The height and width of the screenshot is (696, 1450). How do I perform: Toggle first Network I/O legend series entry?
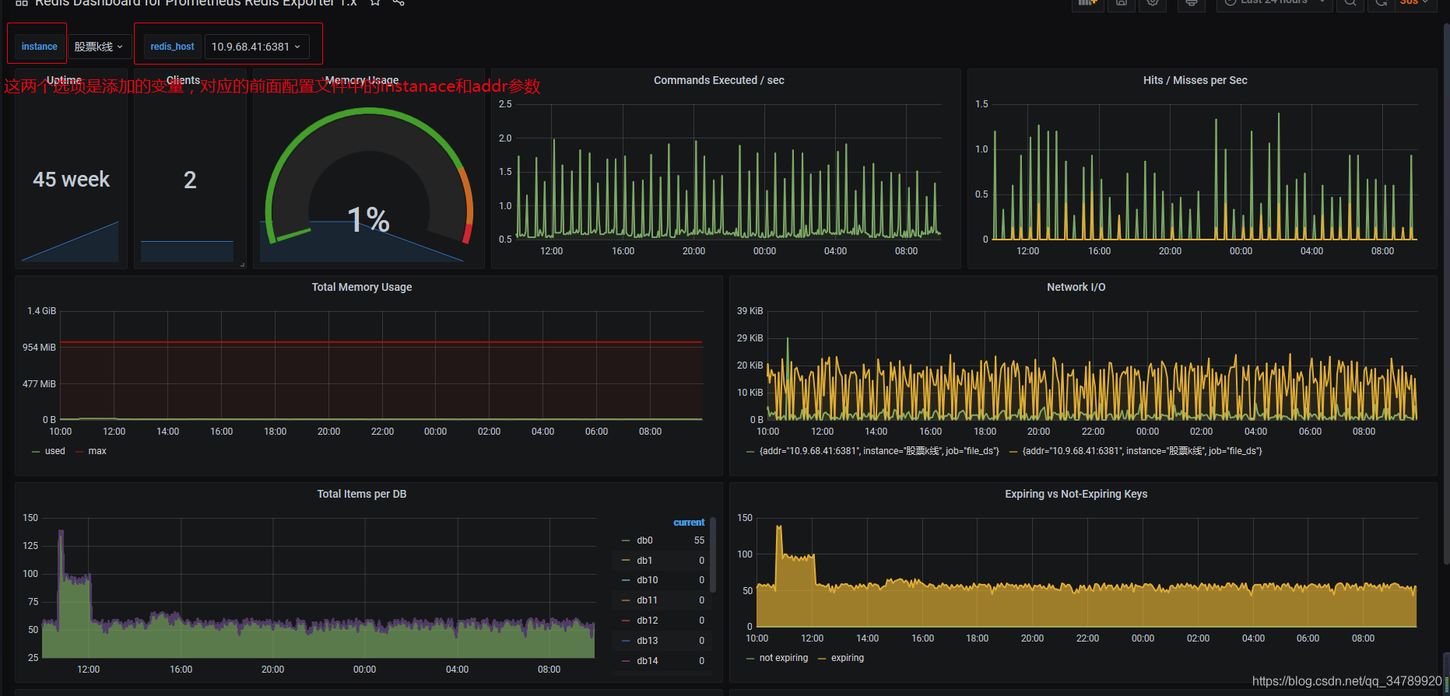point(879,451)
